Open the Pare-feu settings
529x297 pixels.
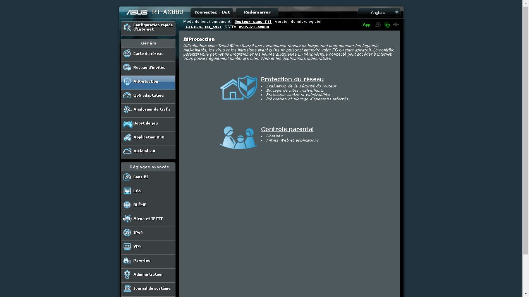click(x=148, y=261)
